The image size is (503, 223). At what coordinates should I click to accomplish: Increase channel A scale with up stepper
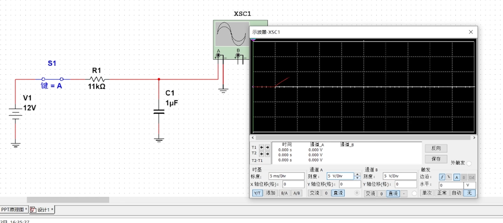(x=357, y=174)
